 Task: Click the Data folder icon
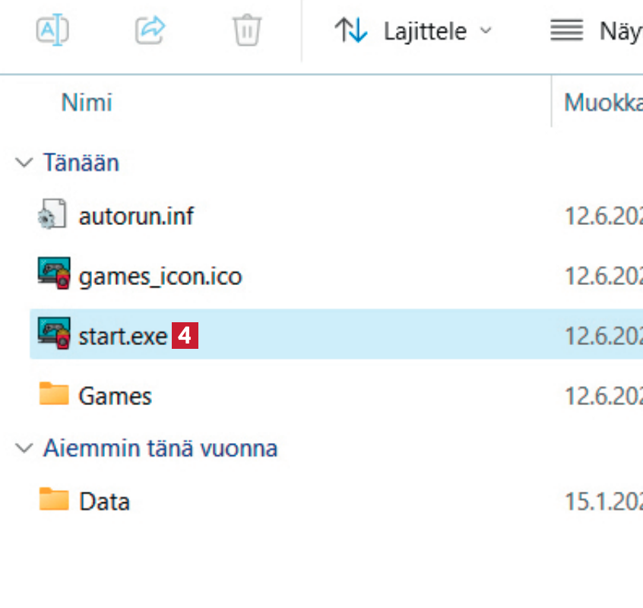[53, 500]
